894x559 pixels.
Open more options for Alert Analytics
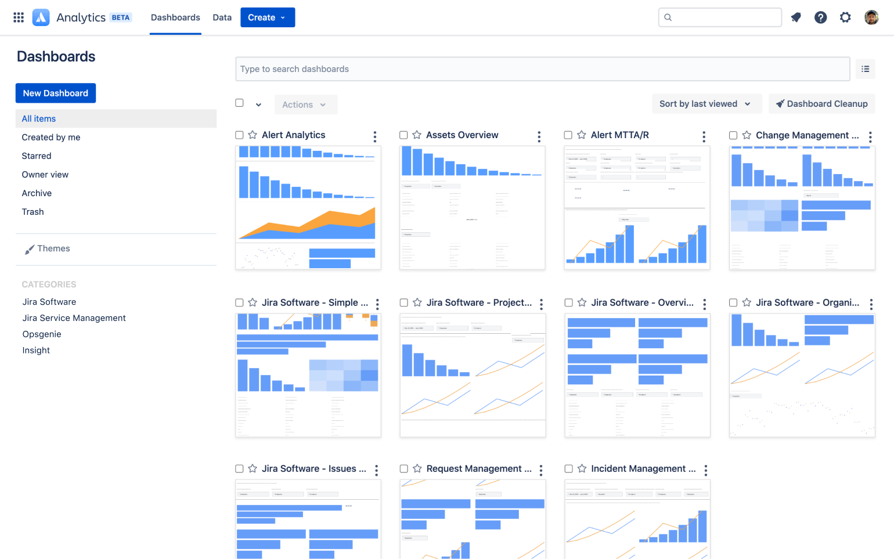[x=375, y=136]
